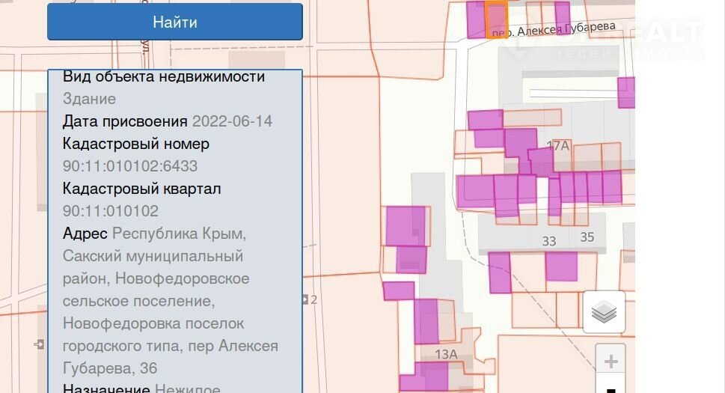Select the orange highlighted parcel on map
Viewport: 725px width, 393px height.
coord(496,19)
